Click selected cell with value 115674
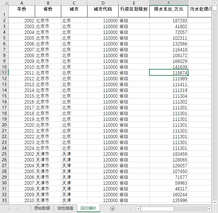 pos(169,73)
